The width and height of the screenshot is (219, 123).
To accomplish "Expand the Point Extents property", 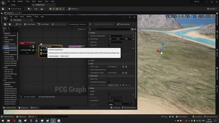I will (x=89, y=39).
